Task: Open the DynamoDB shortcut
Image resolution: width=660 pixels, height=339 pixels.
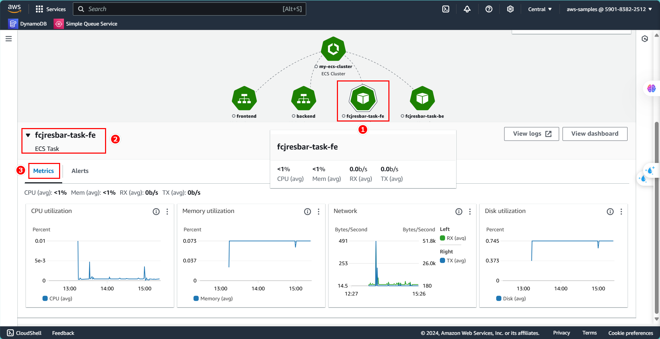Action: 28,24
